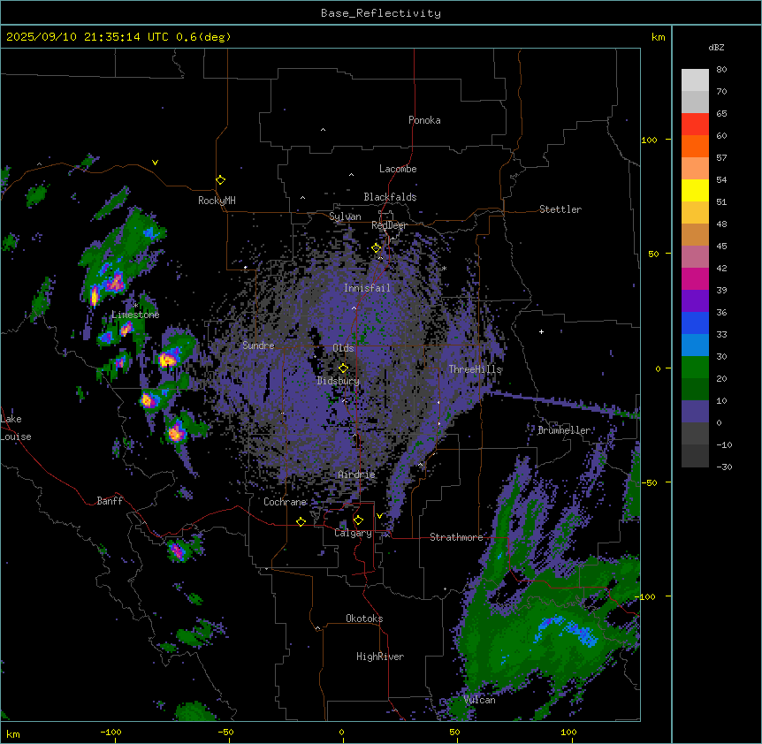Select the yellow diamond marker above the Calgary label
Image resolution: width=762 pixels, height=744 pixels.
tap(358, 520)
